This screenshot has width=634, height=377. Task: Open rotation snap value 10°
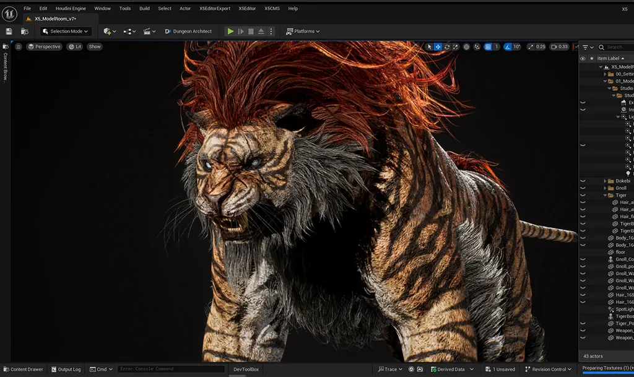517,47
